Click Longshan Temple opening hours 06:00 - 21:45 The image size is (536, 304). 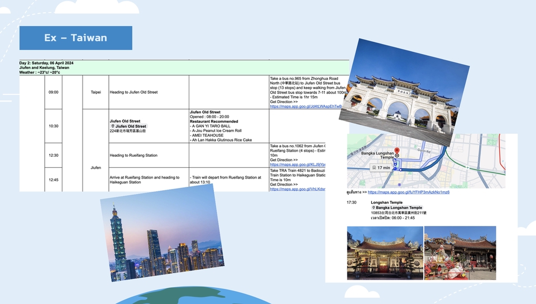[x=393, y=218]
